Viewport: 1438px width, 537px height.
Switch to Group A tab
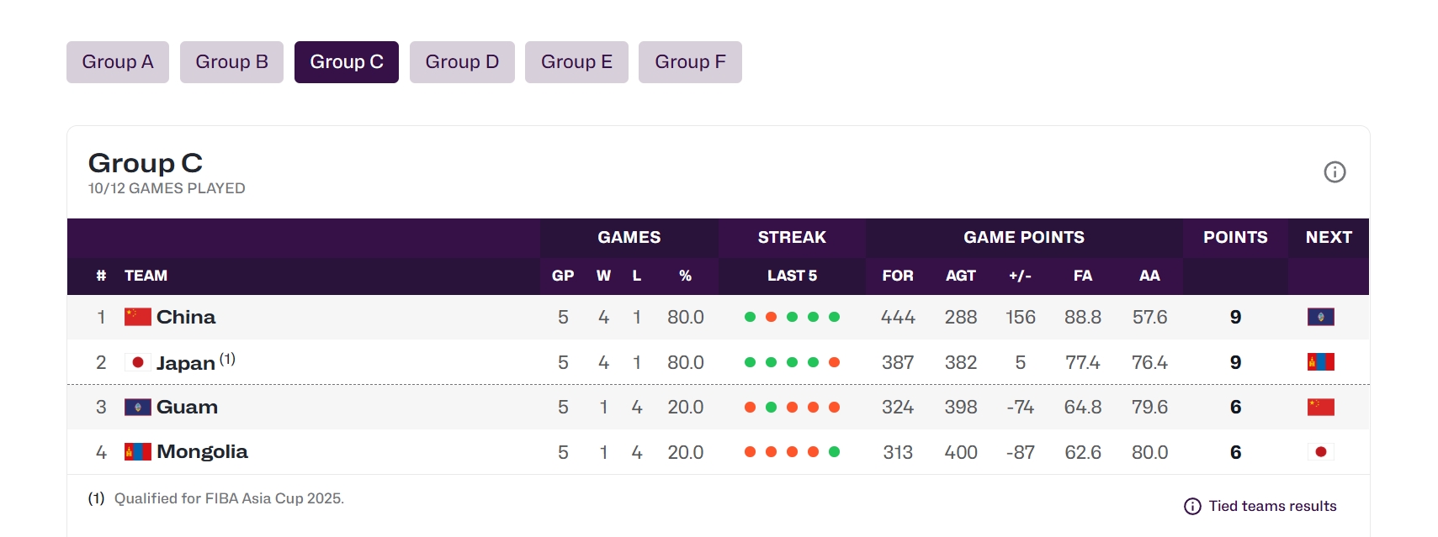point(118,62)
